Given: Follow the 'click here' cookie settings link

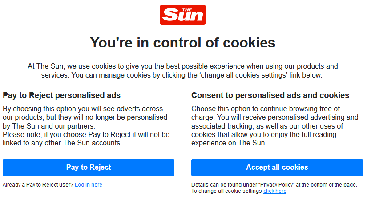Looking at the screenshot, I should click(x=275, y=191).
